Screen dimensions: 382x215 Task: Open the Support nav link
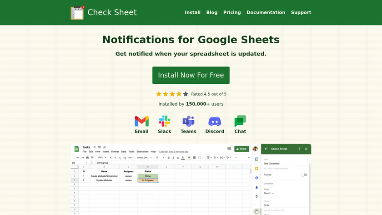pyautogui.click(x=301, y=12)
